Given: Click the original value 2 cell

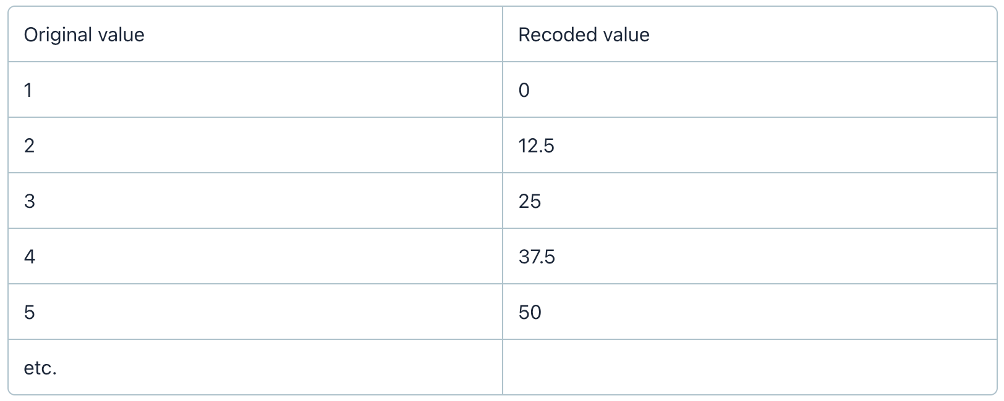Looking at the screenshot, I should [x=255, y=145].
